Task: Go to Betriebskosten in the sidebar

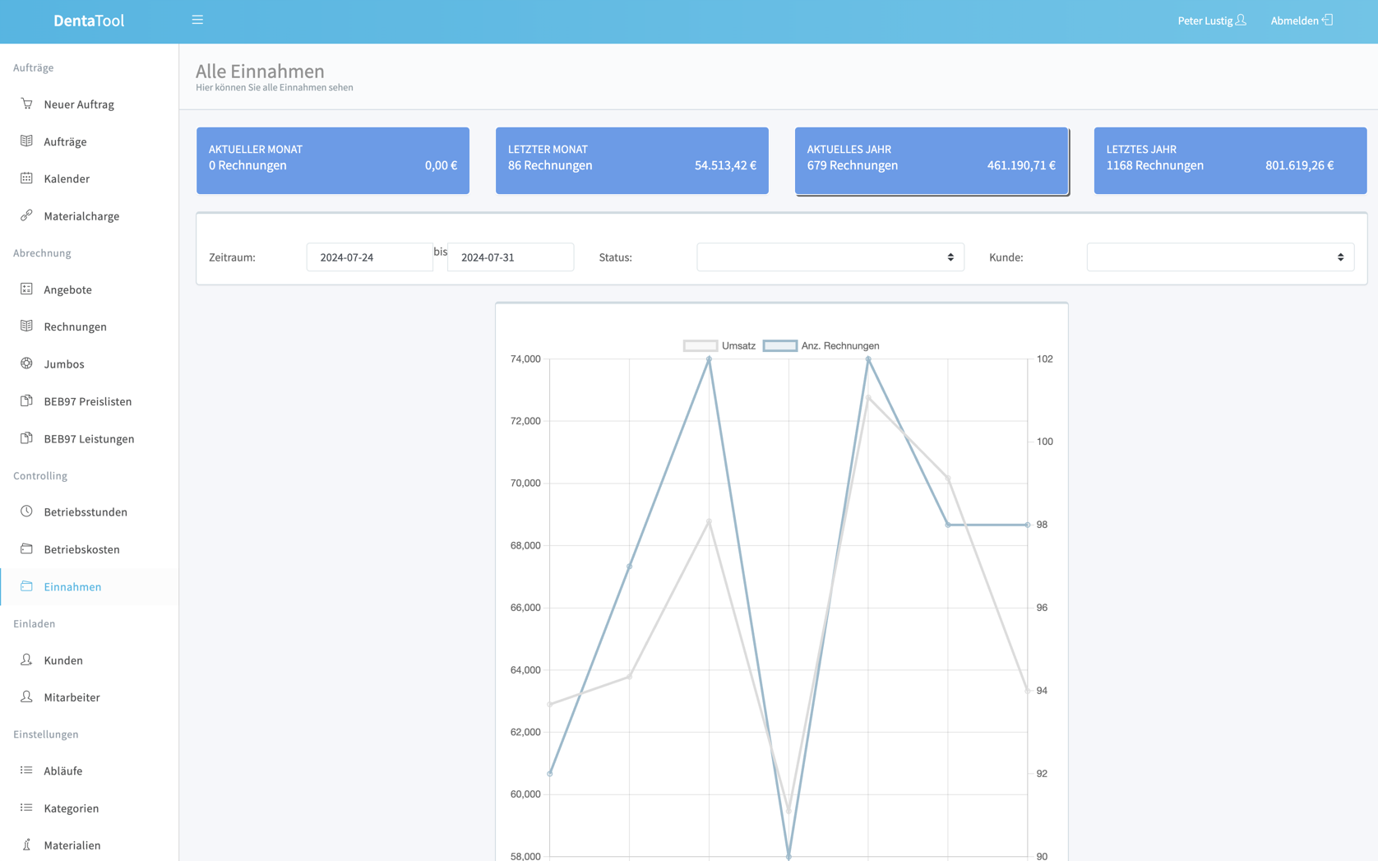Action: pos(81,549)
